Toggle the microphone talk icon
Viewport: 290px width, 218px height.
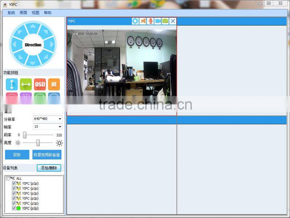(151, 21)
